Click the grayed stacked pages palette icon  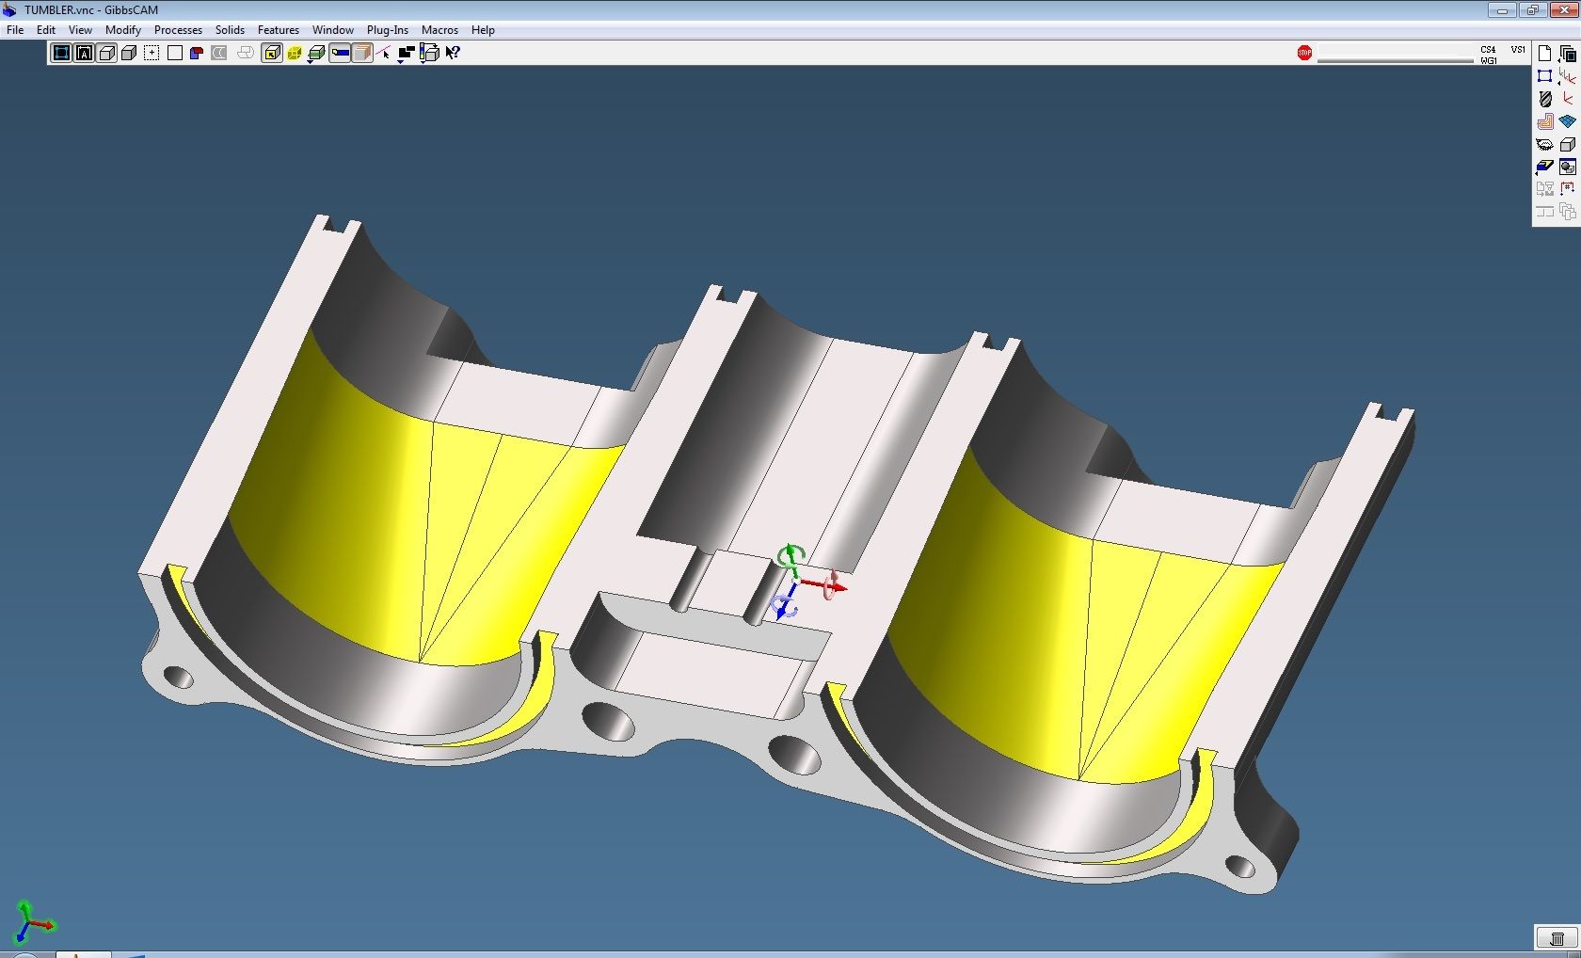[1567, 212]
